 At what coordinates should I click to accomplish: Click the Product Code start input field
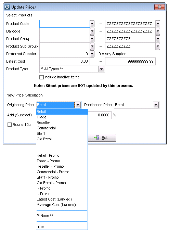pyautogui.click(x=65, y=24)
